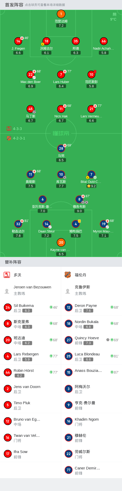Open substitute Quincy Hoeve details
Viewport: 122px width, 491px height.
point(91,340)
